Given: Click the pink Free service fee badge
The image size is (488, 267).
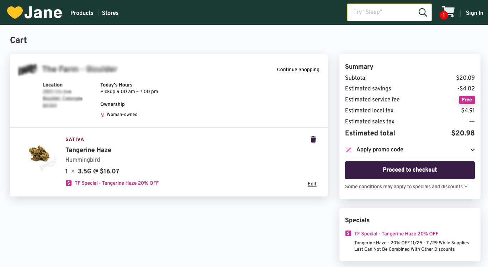Looking at the screenshot, I should click(467, 100).
